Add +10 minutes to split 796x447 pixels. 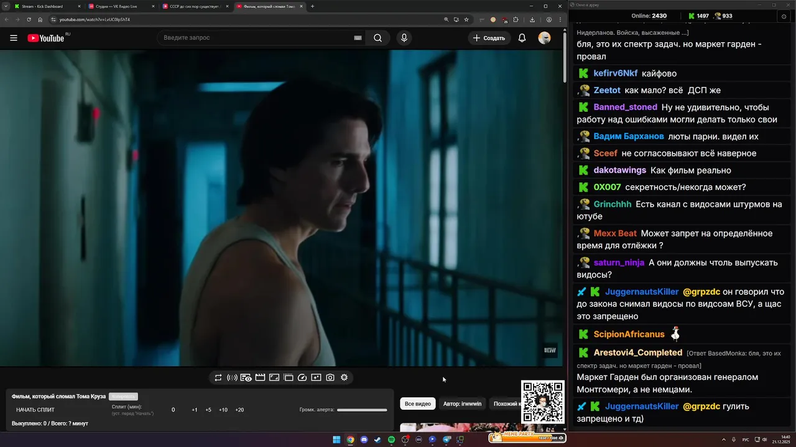(x=223, y=410)
